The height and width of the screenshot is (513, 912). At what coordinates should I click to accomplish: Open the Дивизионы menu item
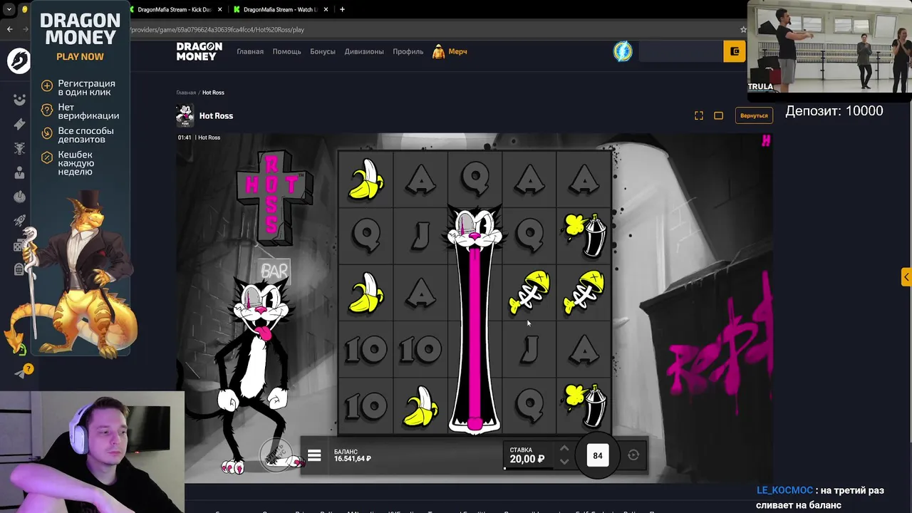[364, 51]
